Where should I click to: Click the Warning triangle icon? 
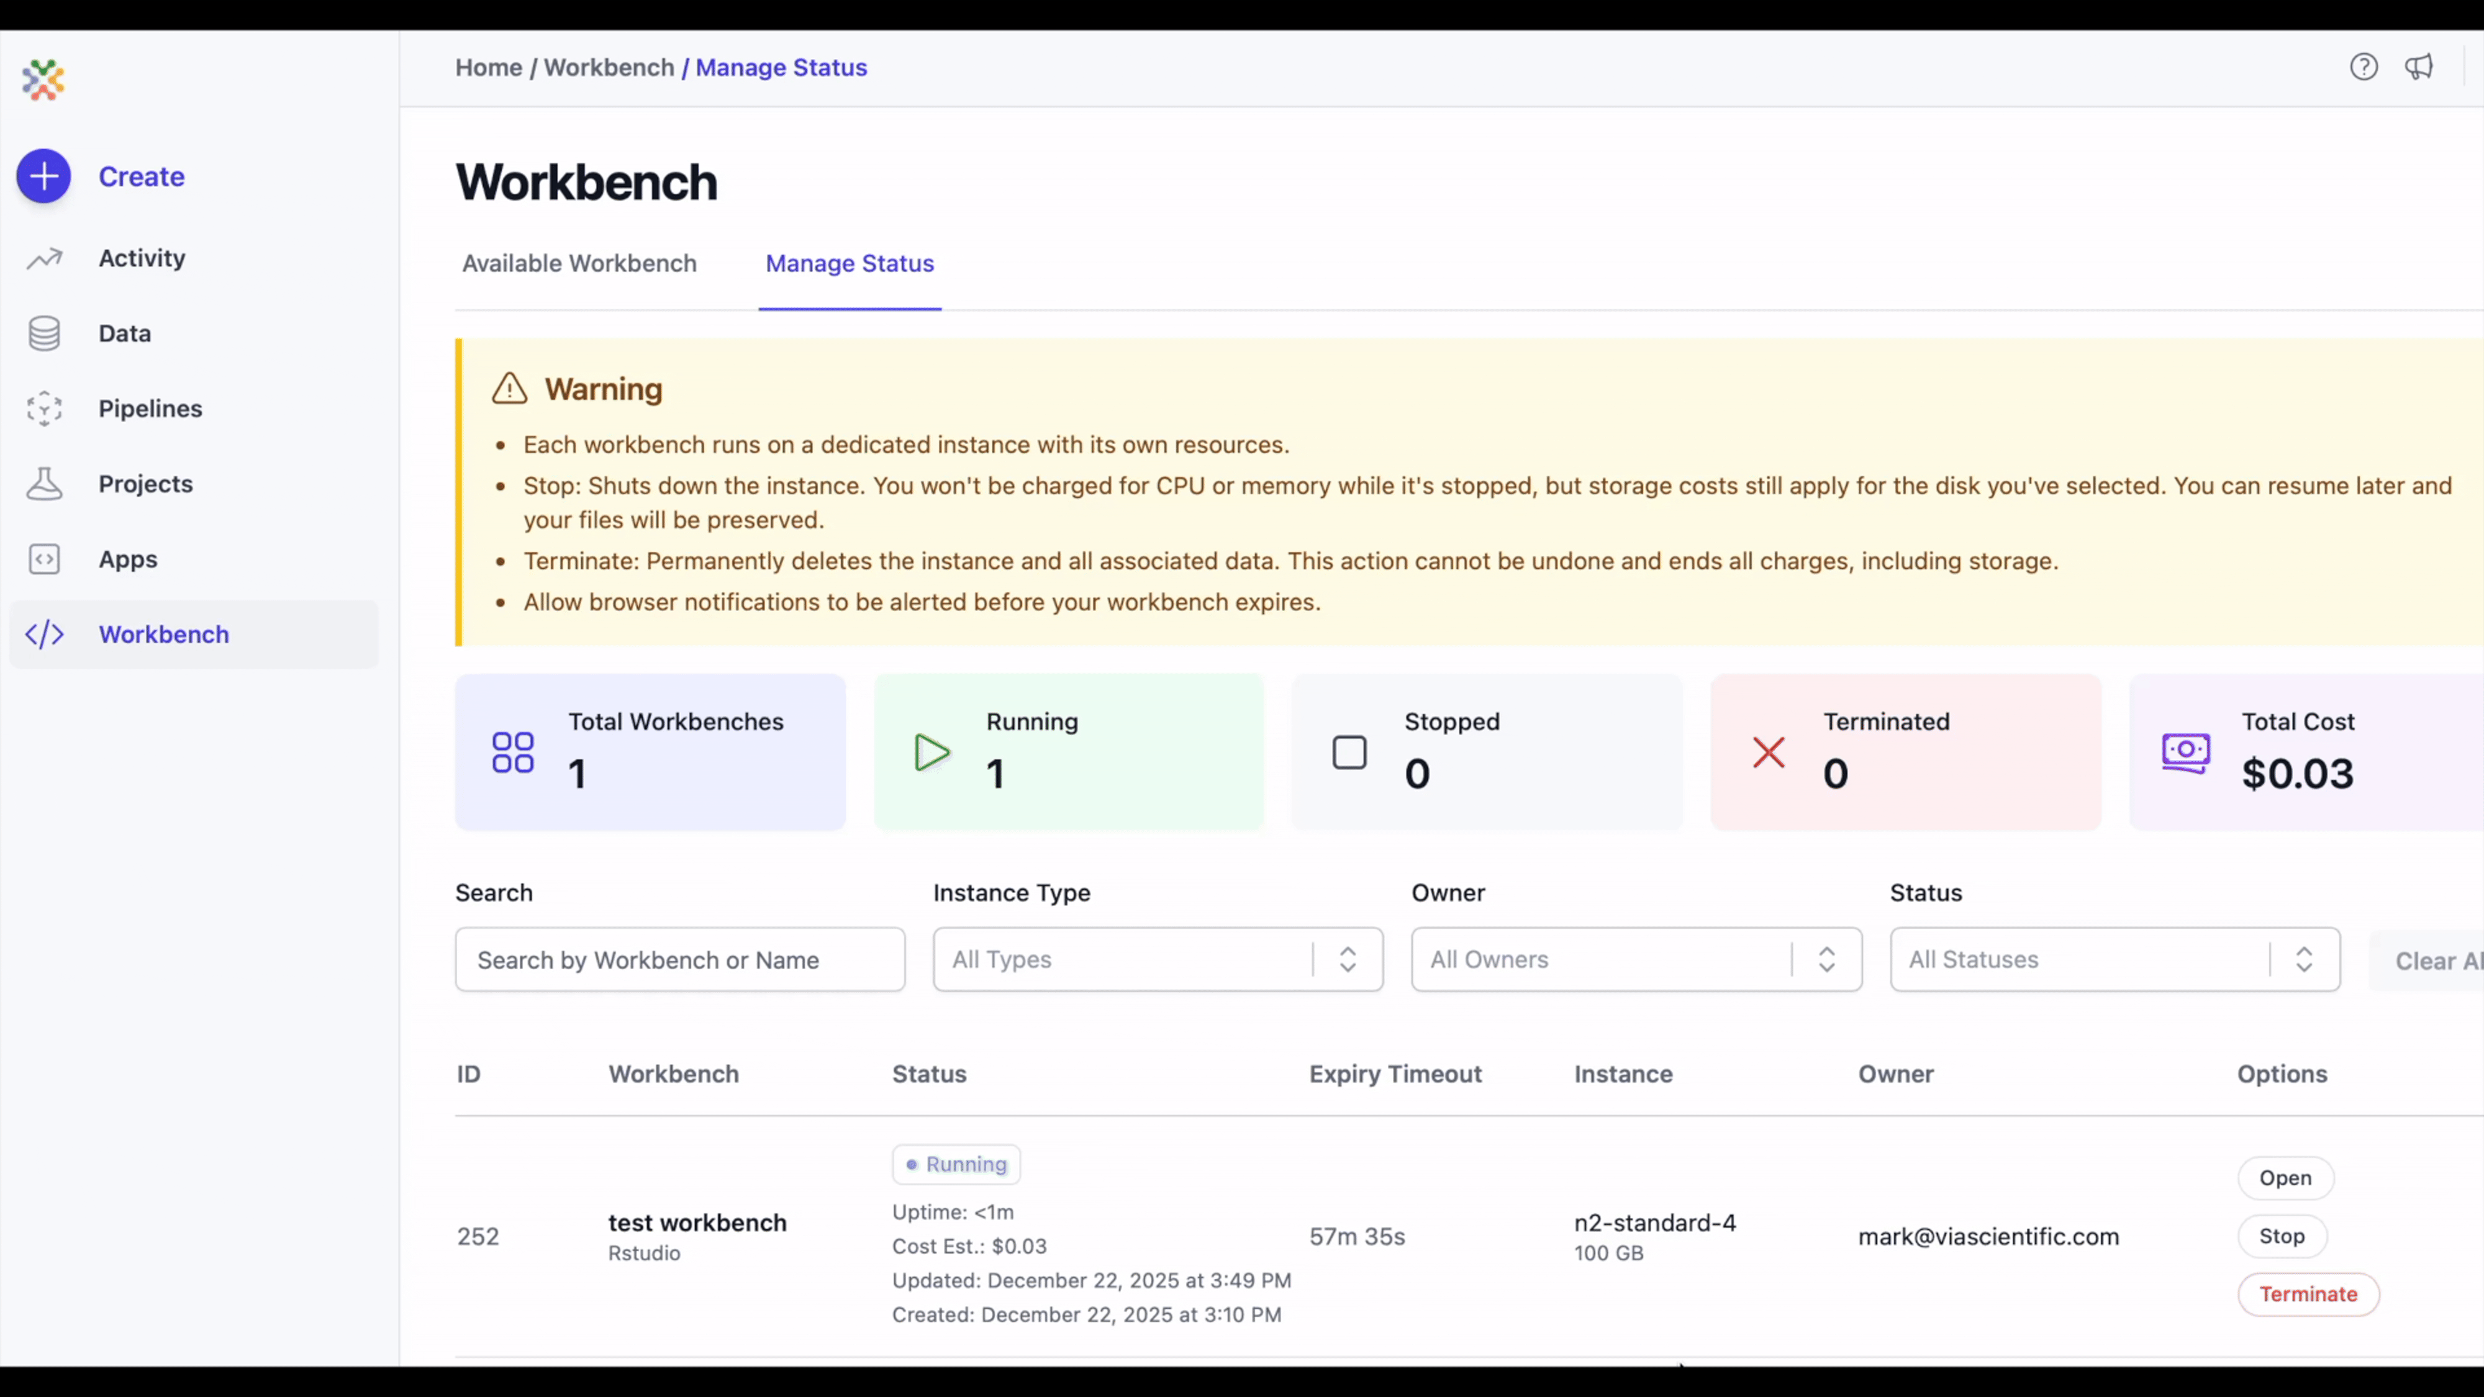[509, 389]
